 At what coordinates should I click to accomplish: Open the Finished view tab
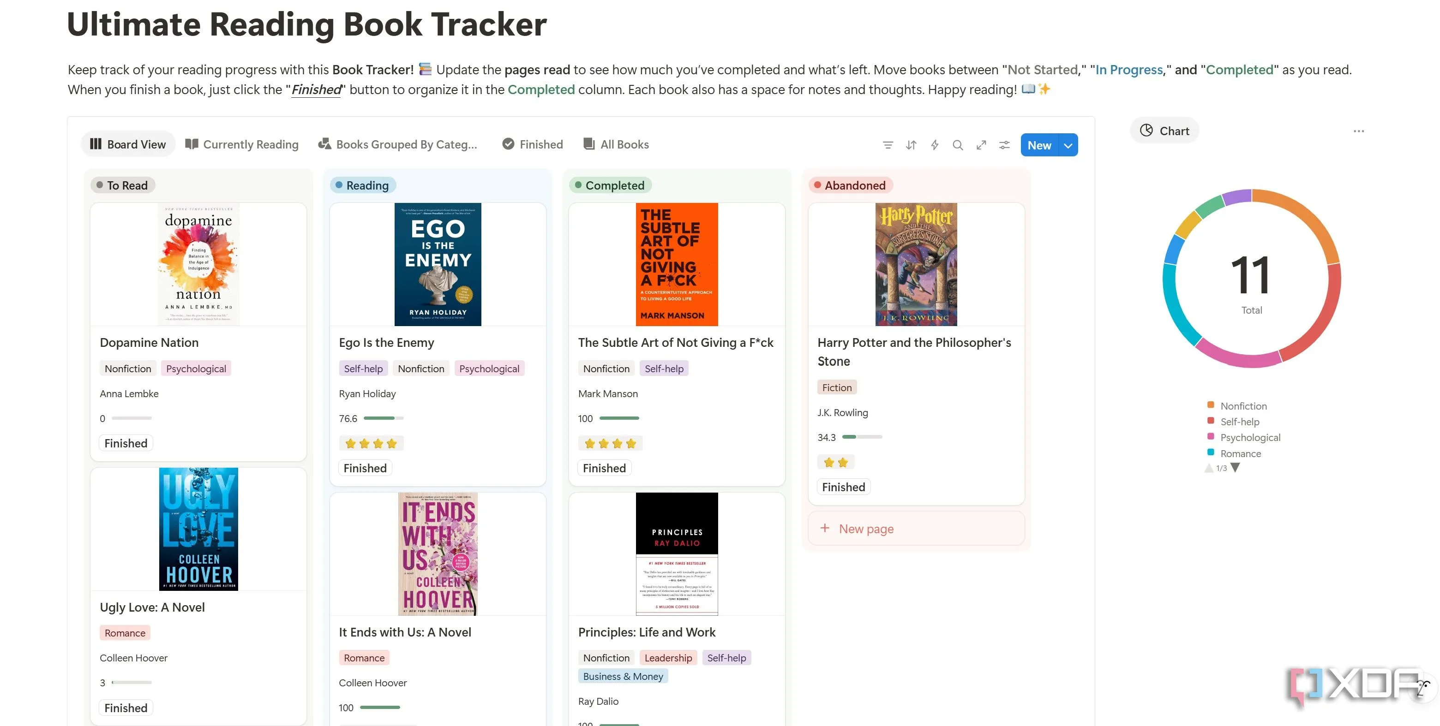tap(533, 145)
